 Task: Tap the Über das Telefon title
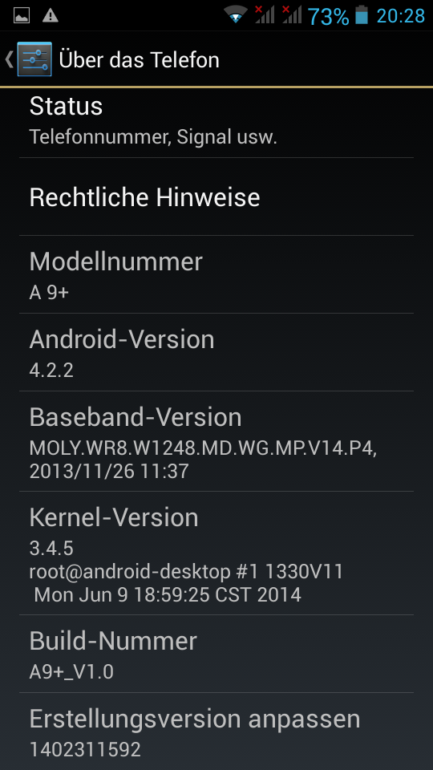click(x=139, y=60)
